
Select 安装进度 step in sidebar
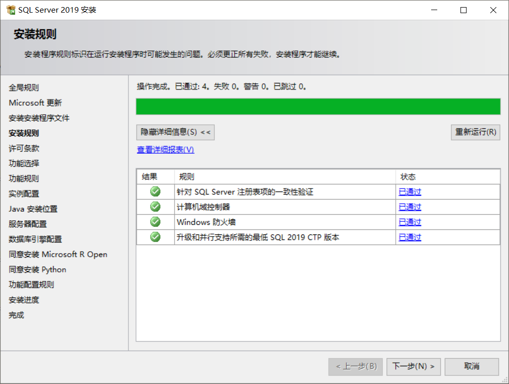pyautogui.click(x=24, y=300)
